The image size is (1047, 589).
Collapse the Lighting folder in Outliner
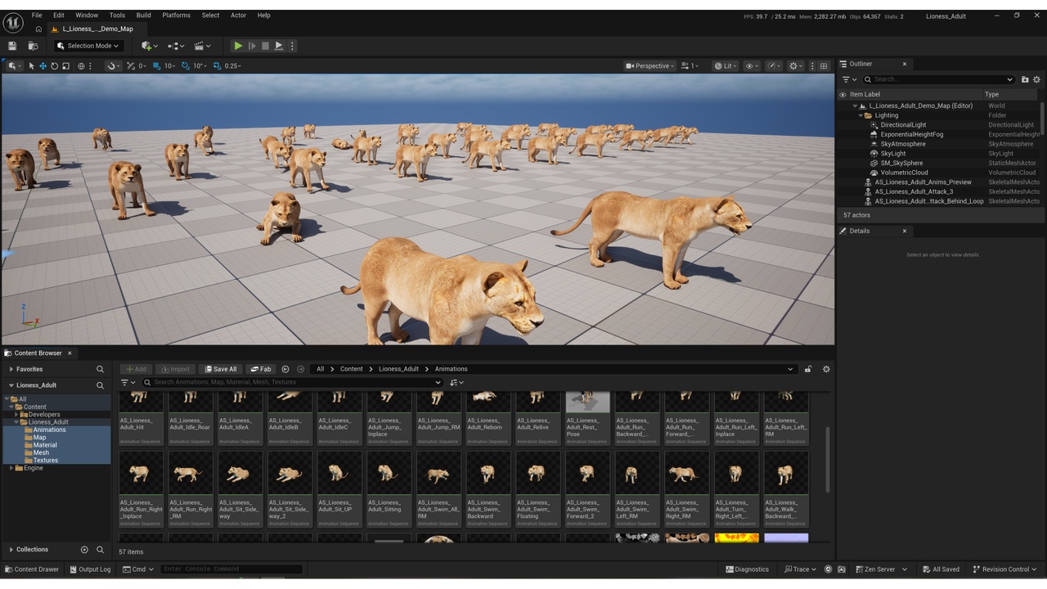click(861, 115)
